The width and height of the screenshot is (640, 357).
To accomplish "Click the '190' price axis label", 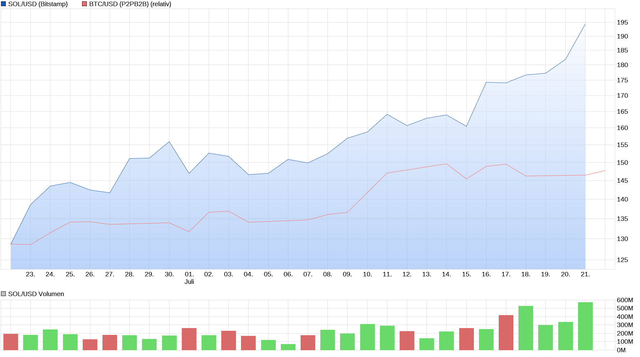I will (x=622, y=36).
